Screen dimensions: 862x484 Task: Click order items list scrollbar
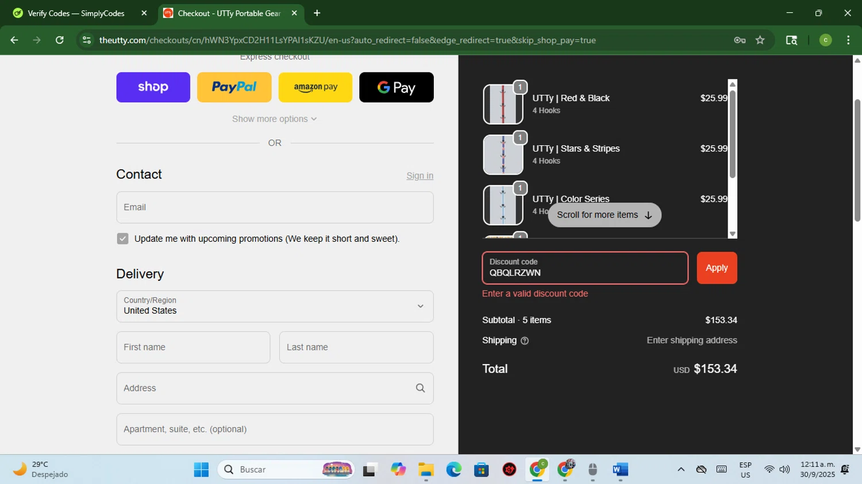click(733, 134)
